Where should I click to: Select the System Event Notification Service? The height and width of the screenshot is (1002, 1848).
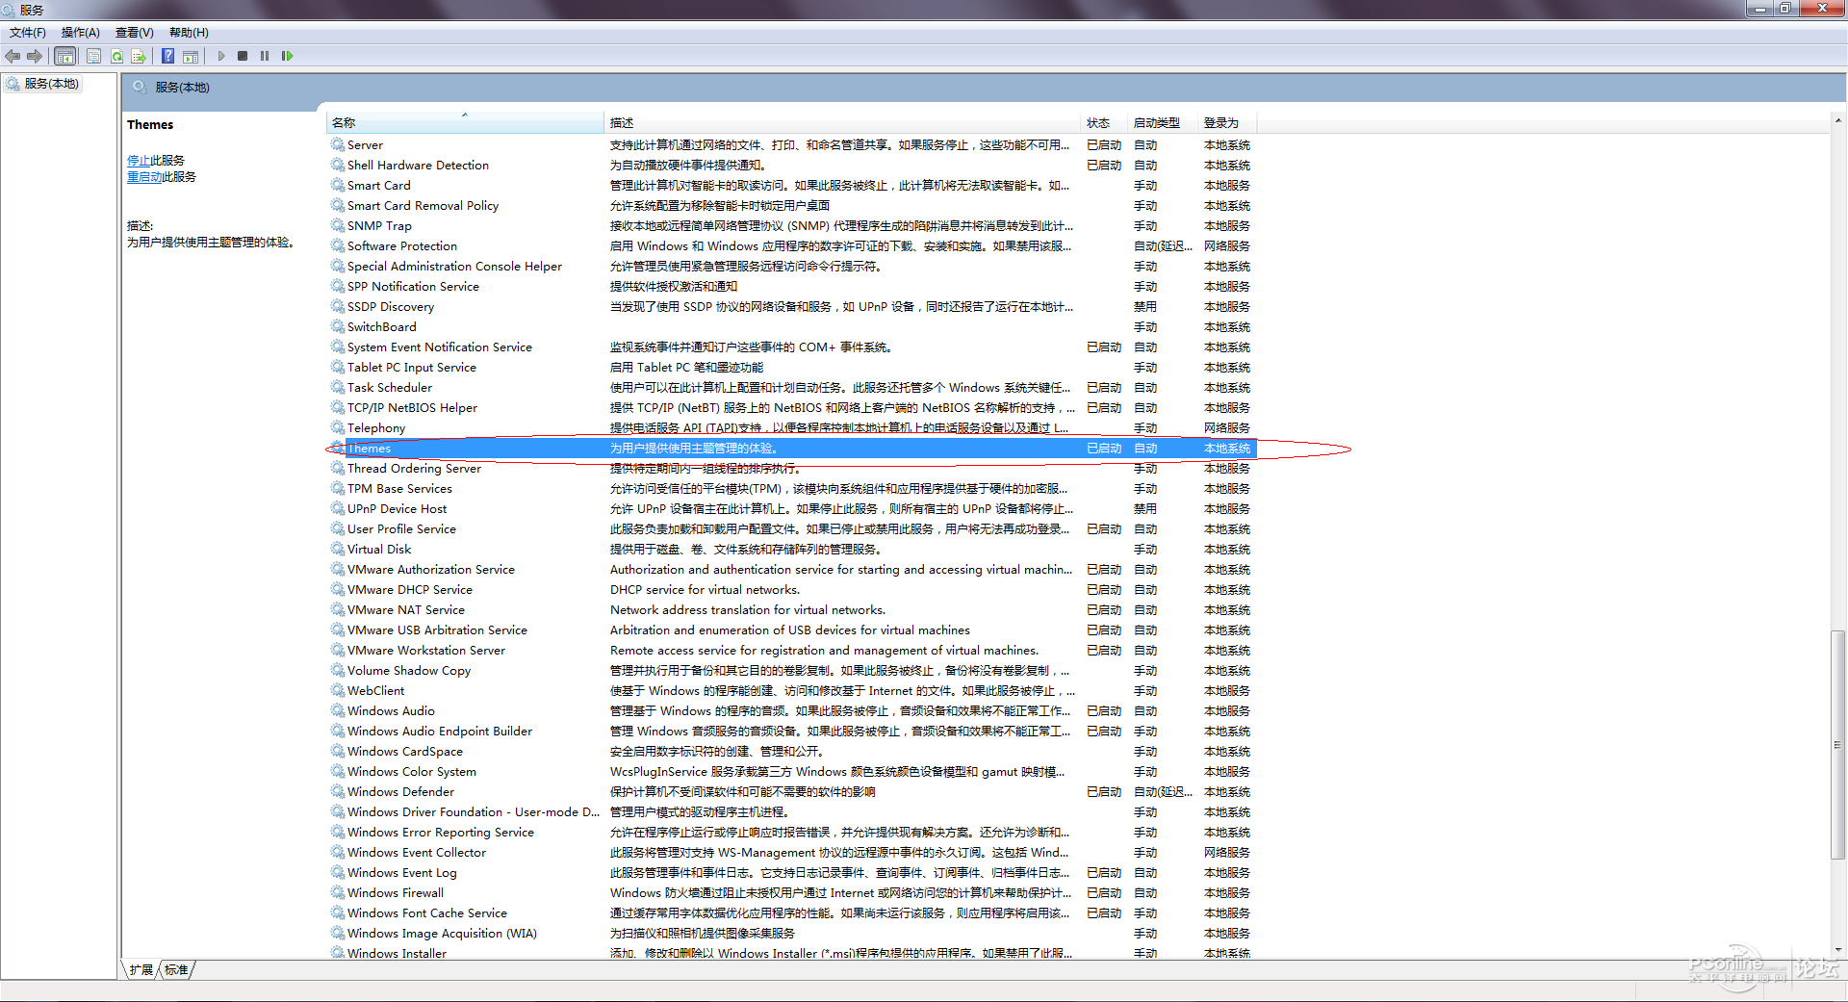point(792,347)
